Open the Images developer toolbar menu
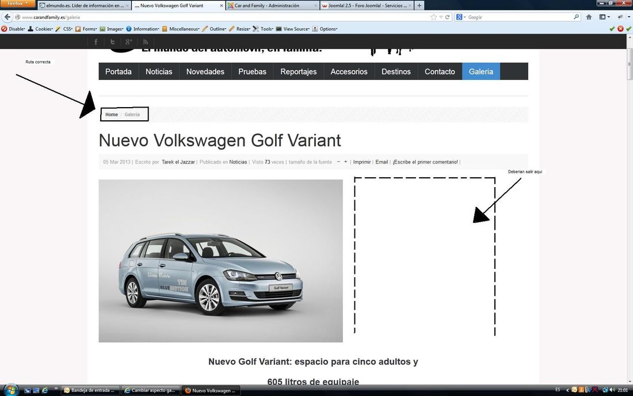Viewport: 633px width, 396px height. [x=112, y=29]
